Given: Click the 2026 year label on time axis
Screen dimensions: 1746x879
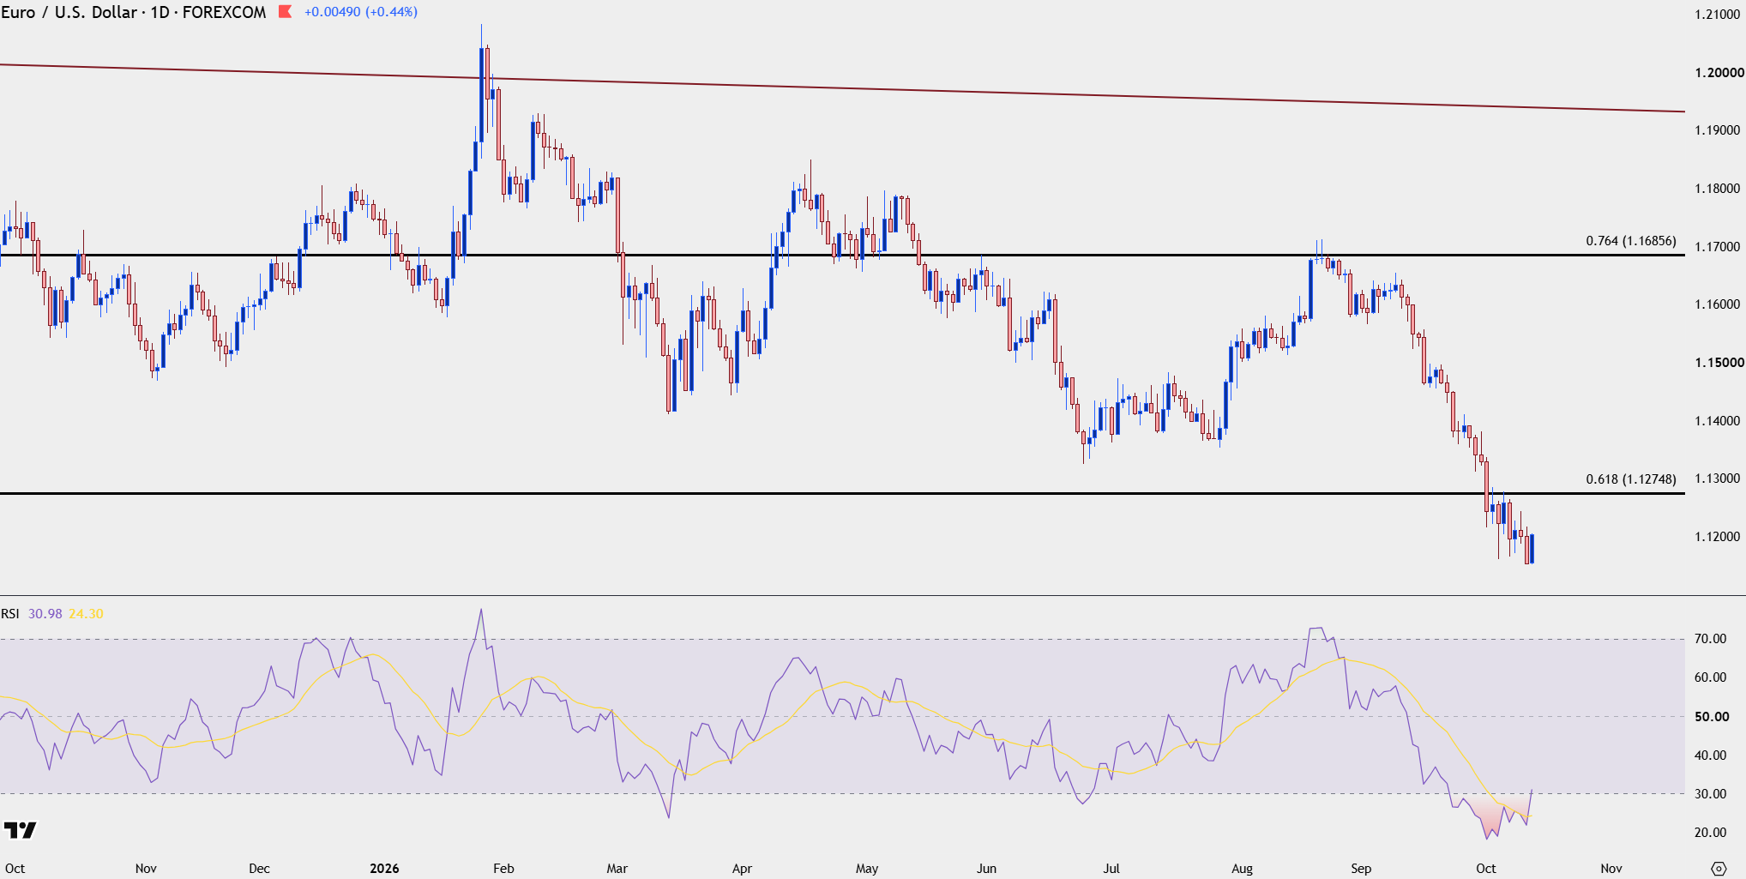Looking at the screenshot, I should (384, 869).
